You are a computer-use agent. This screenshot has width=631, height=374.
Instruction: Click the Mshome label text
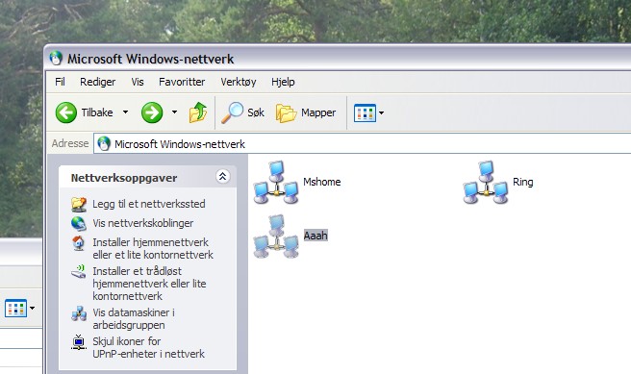[322, 182]
